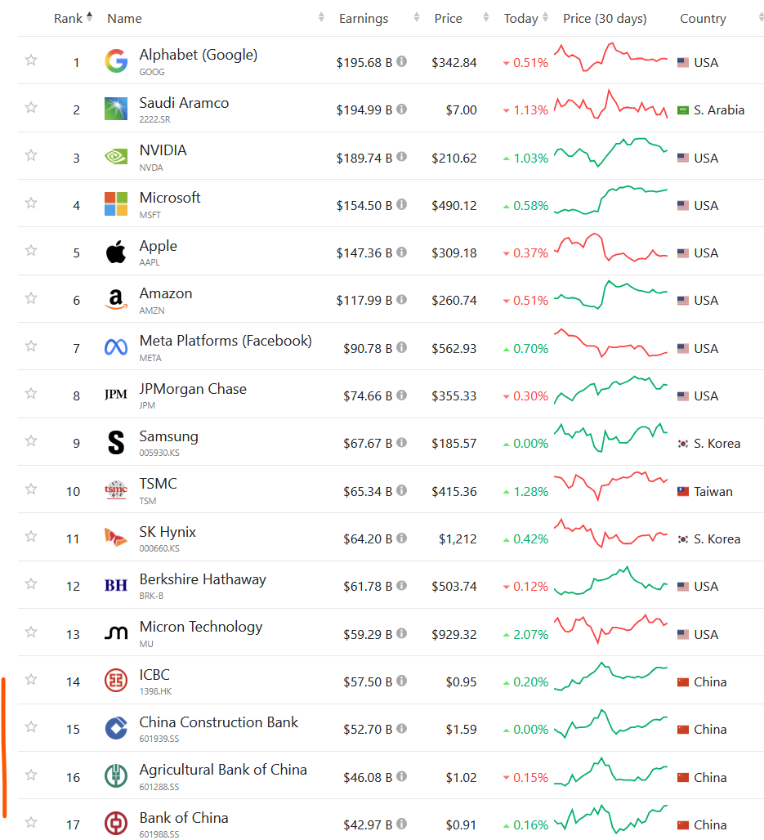This screenshot has height=840, width=764.
Task: Star Amazon as a favorite
Action: (x=31, y=298)
